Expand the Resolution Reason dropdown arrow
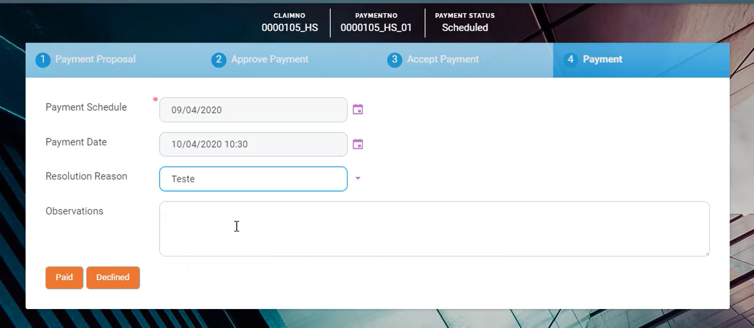The image size is (754, 328). (358, 178)
